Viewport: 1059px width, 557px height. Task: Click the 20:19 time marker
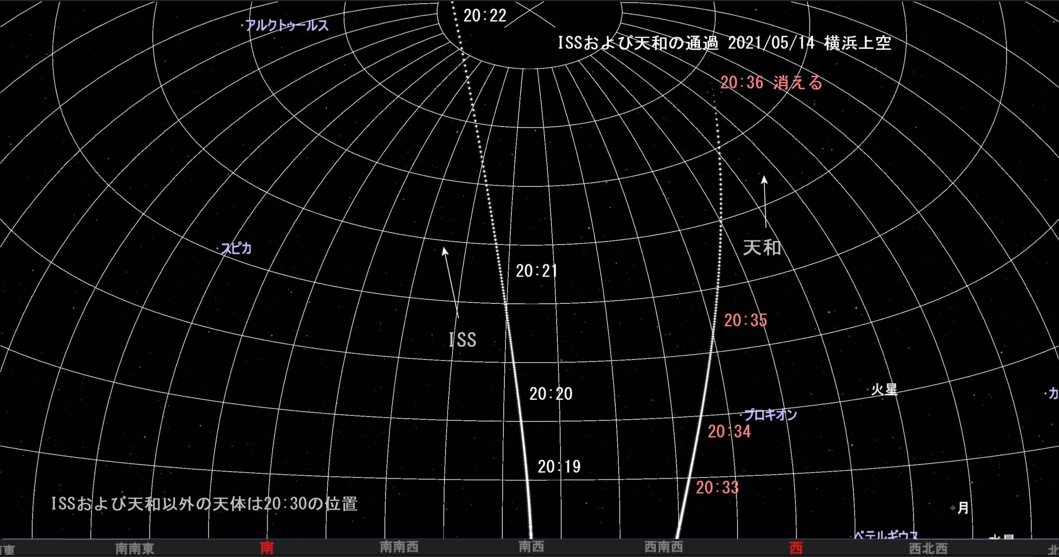pos(559,467)
